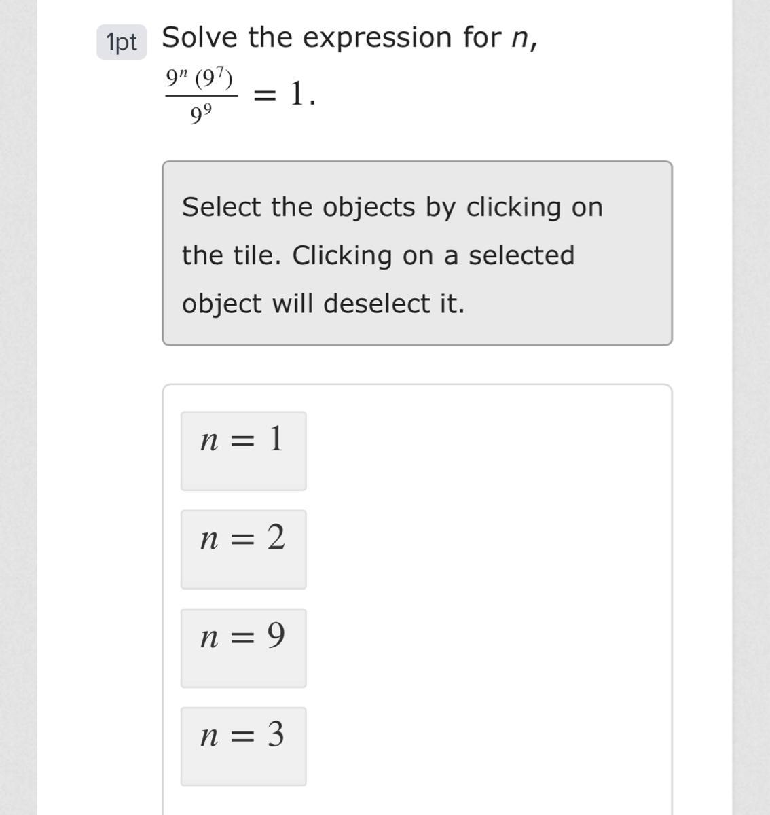Viewport: 770px width, 815px height.
Task: Toggle the n = 9 answer tile
Action: click(243, 647)
